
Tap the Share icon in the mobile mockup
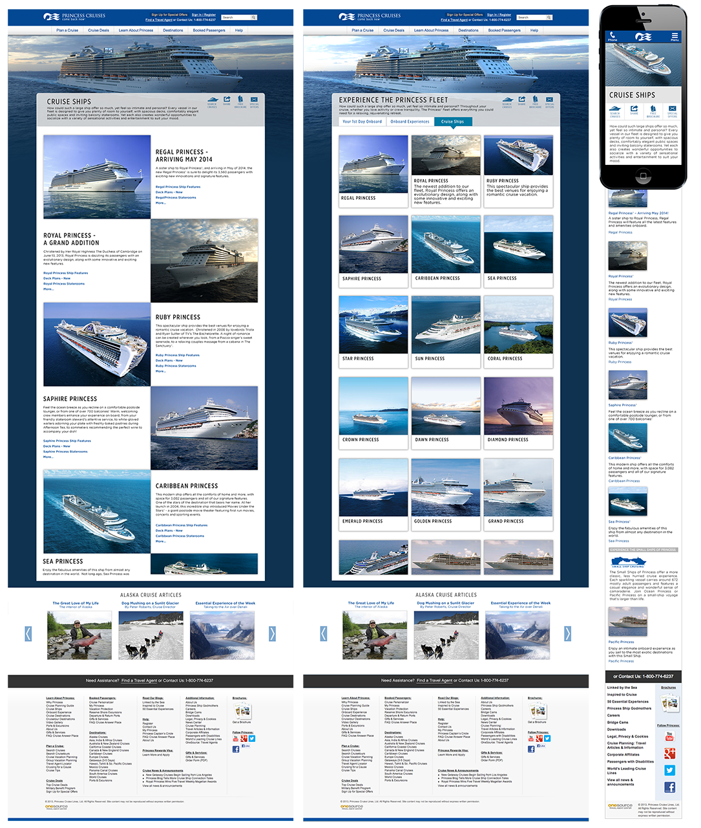(x=634, y=111)
